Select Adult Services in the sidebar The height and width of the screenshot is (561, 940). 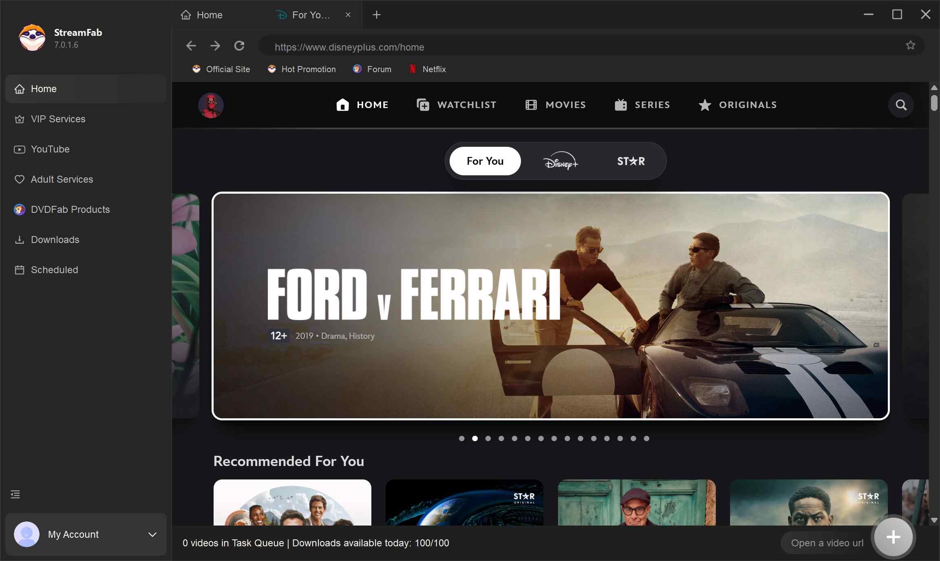click(62, 179)
